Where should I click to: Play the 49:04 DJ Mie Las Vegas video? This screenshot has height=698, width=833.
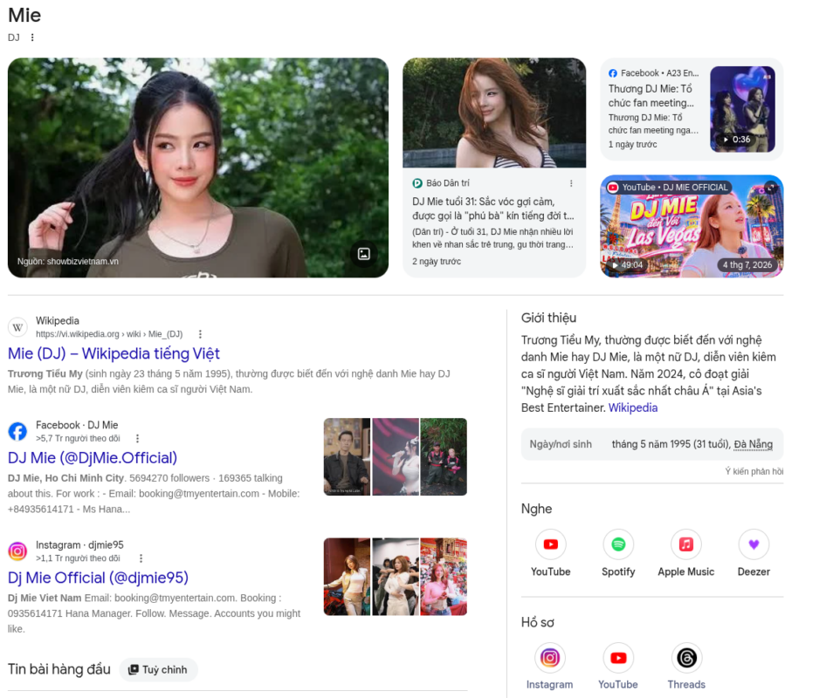pyautogui.click(x=692, y=226)
